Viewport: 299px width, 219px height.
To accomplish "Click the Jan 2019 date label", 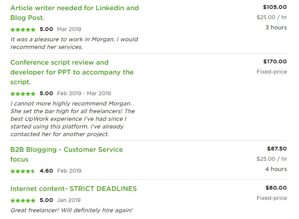I will coord(69,200).
